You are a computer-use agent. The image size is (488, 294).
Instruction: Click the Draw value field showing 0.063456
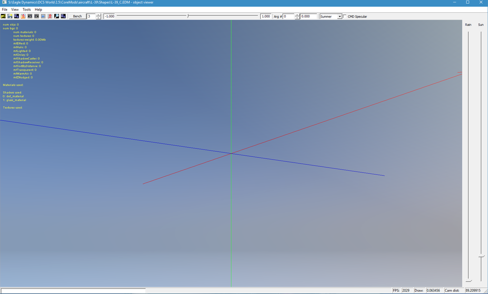[x=434, y=290]
